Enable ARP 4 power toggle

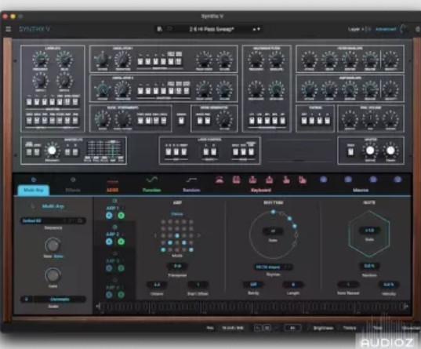[114, 280]
